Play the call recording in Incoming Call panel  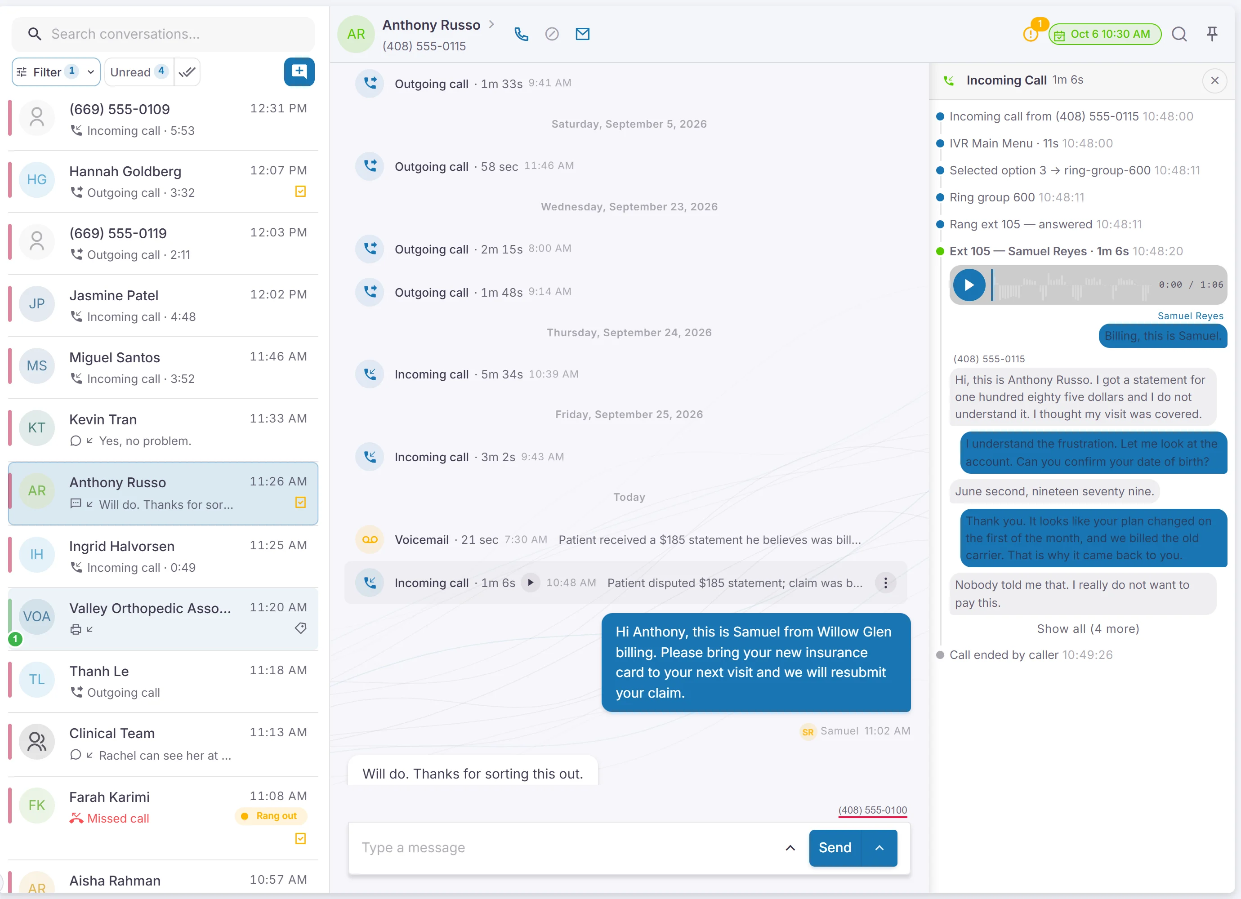pos(969,285)
